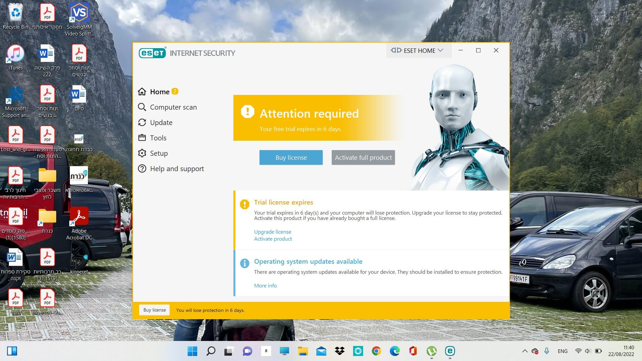Click the Attention required warning icon
Screen dimensions: 642x361
point(248,112)
